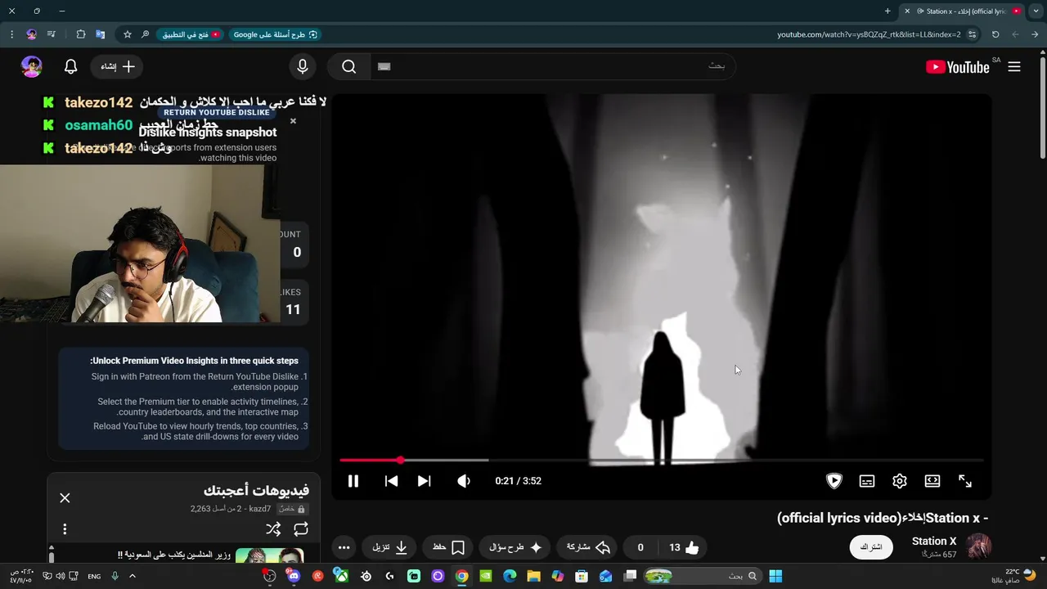Dislike the video showing 0 count

pyautogui.click(x=642, y=547)
